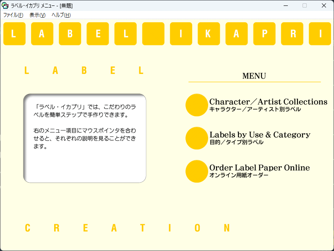Screen dimensions: 334x251
Task: Click the オンライン用紙オーダー subtitle
Action: point(239,175)
